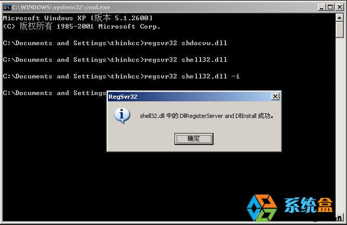The width and height of the screenshot is (347, 225).
Task: Confirm with the 确定 button
Action: 194,139
